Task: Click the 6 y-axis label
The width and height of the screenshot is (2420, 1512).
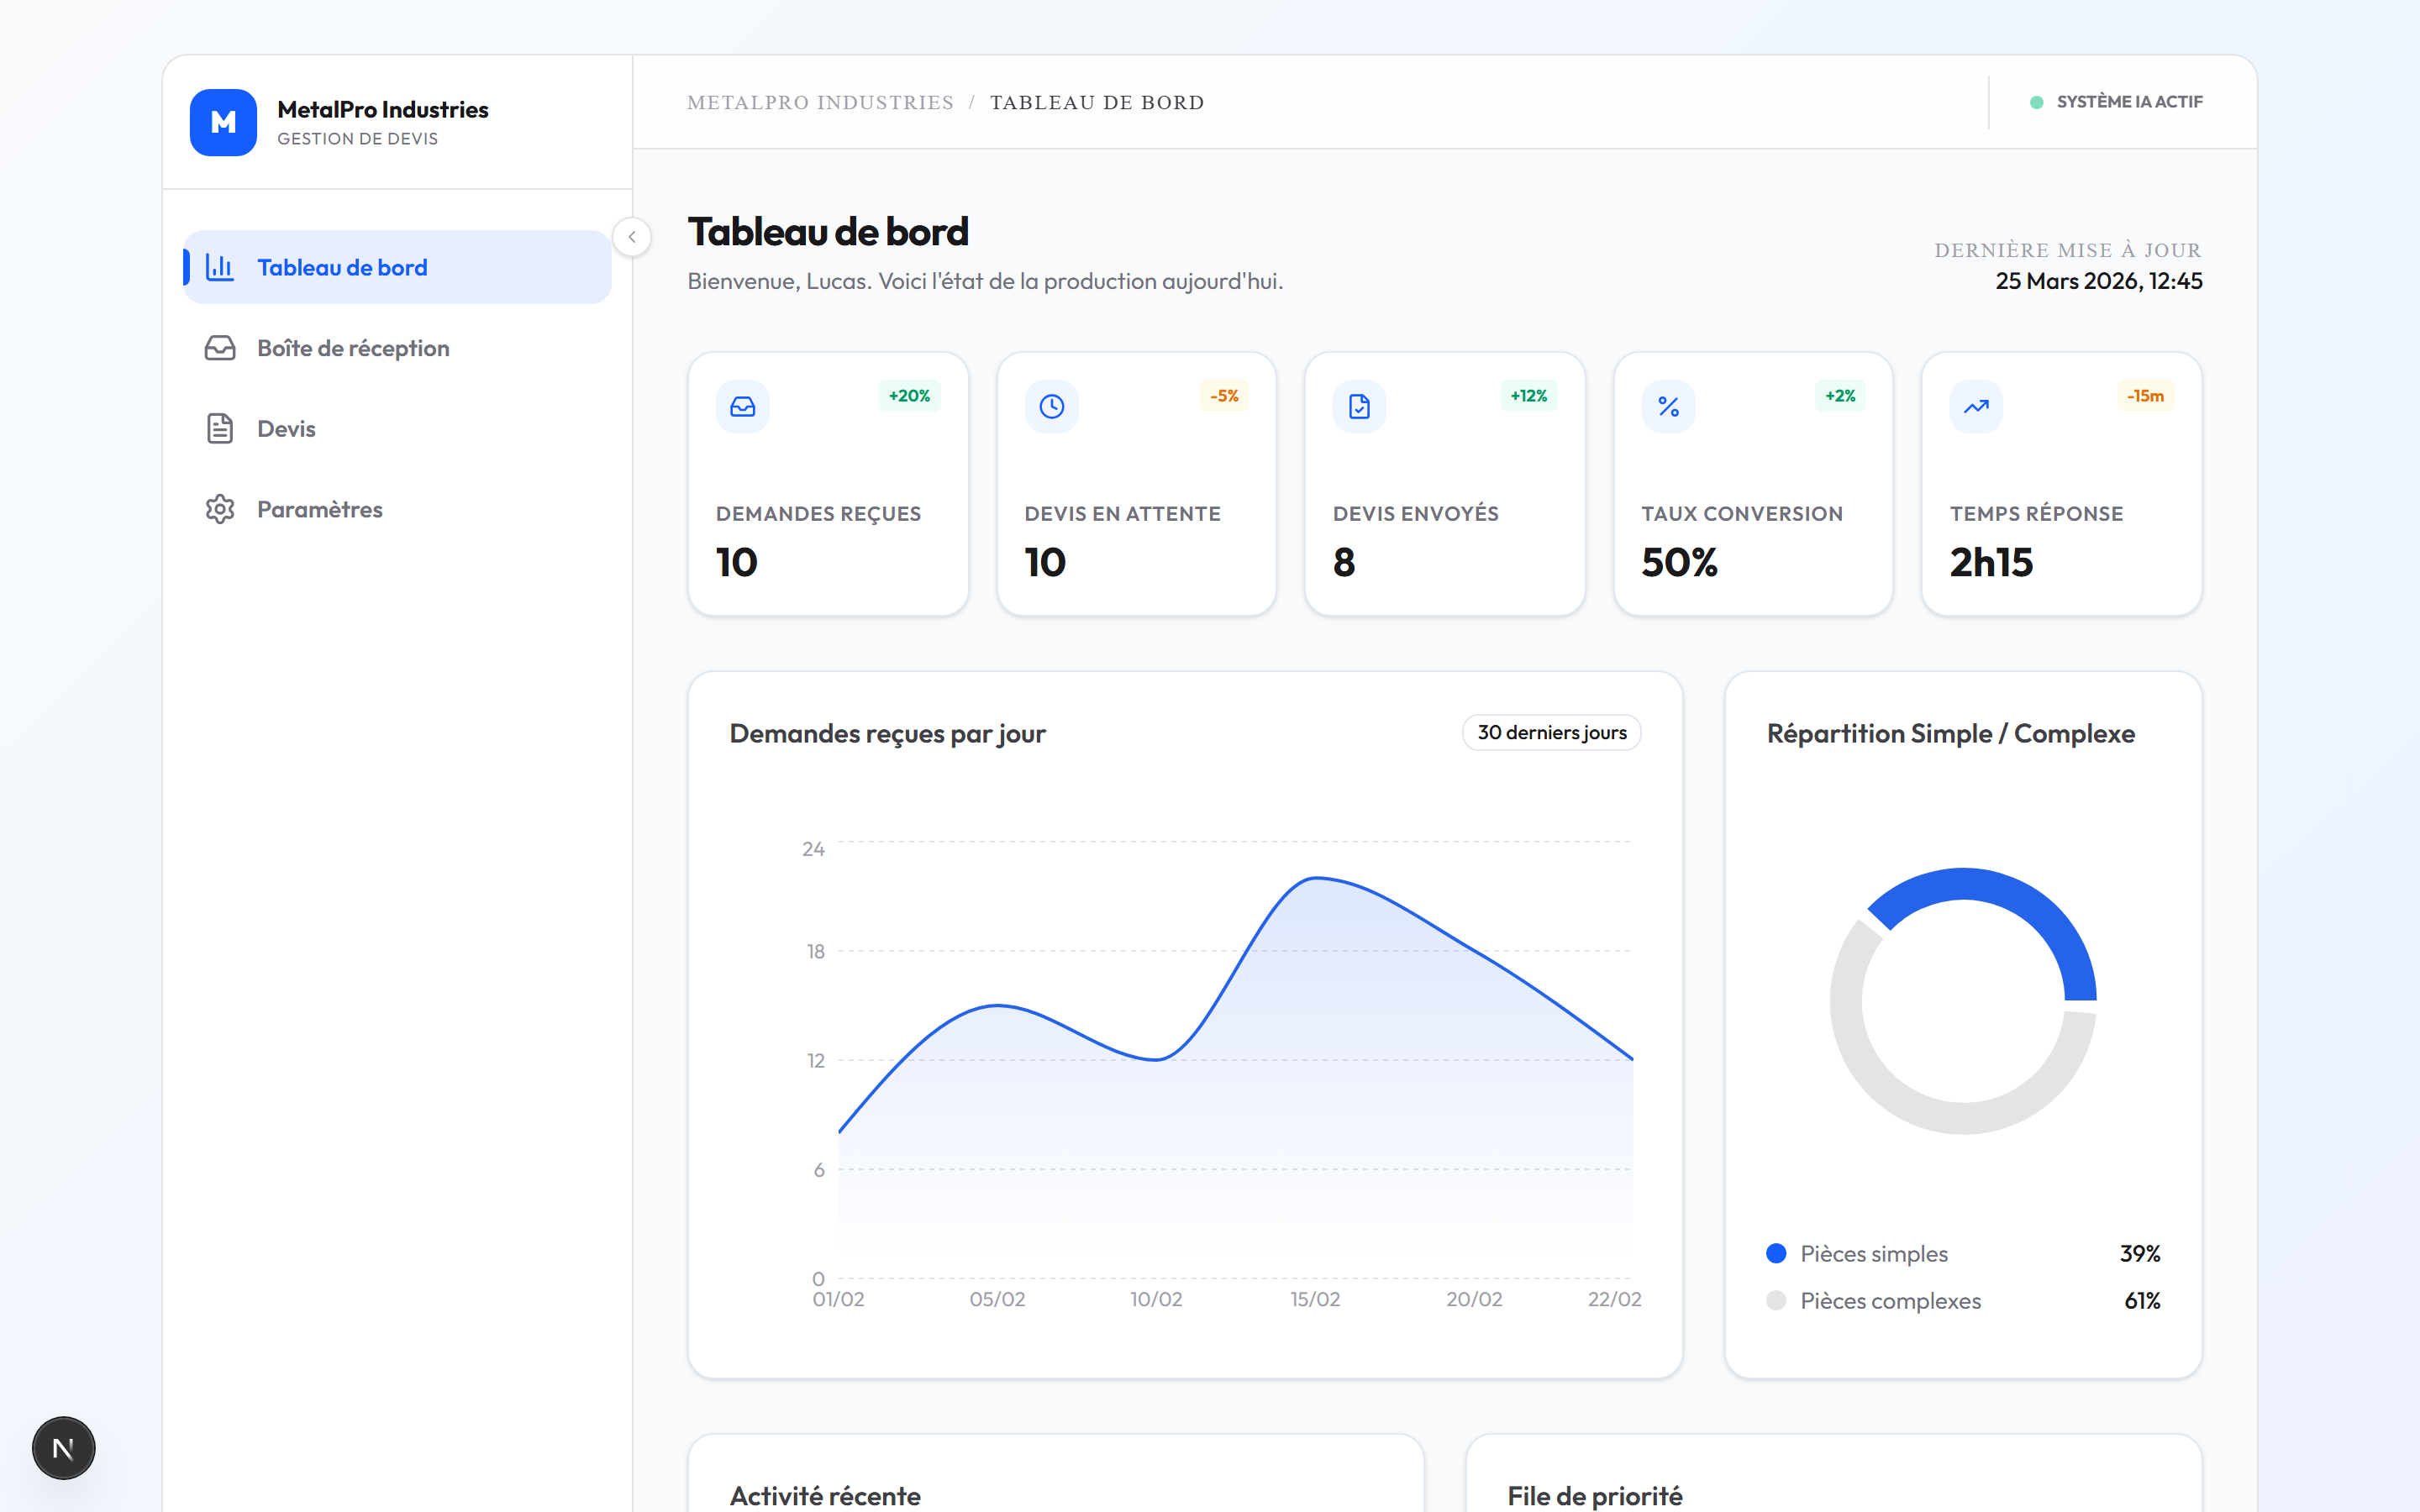Action: [819, 1169]
